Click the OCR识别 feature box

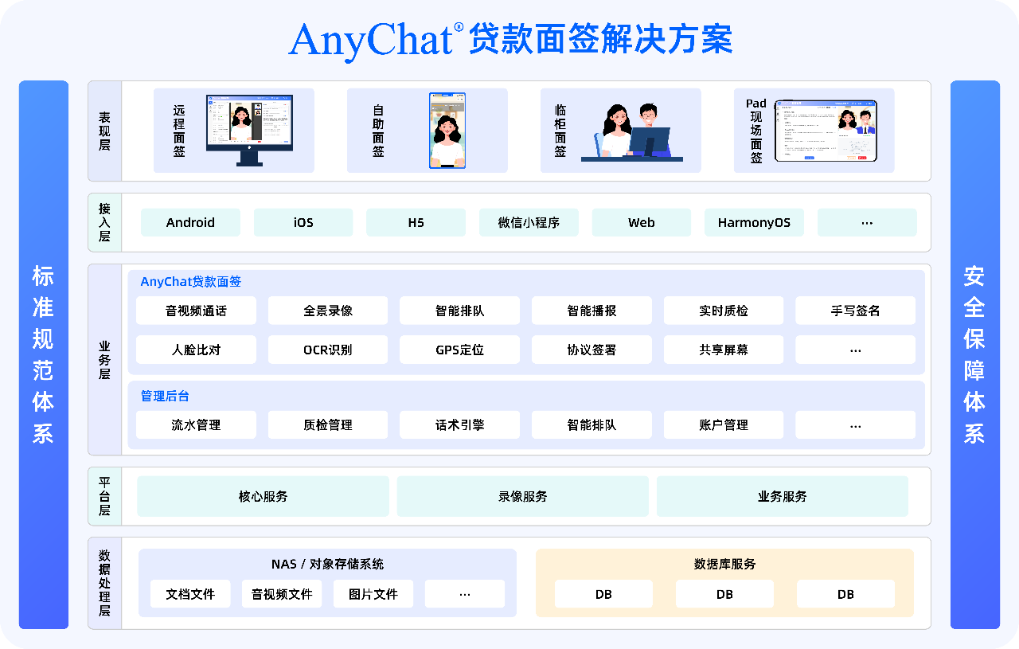coord(328,350)
